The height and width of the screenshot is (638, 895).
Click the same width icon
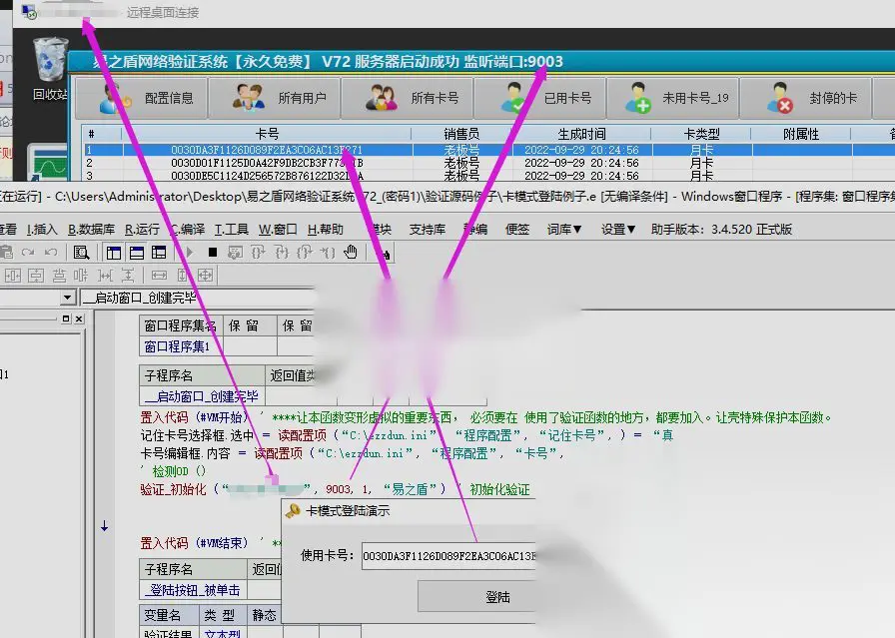[159, 276]
